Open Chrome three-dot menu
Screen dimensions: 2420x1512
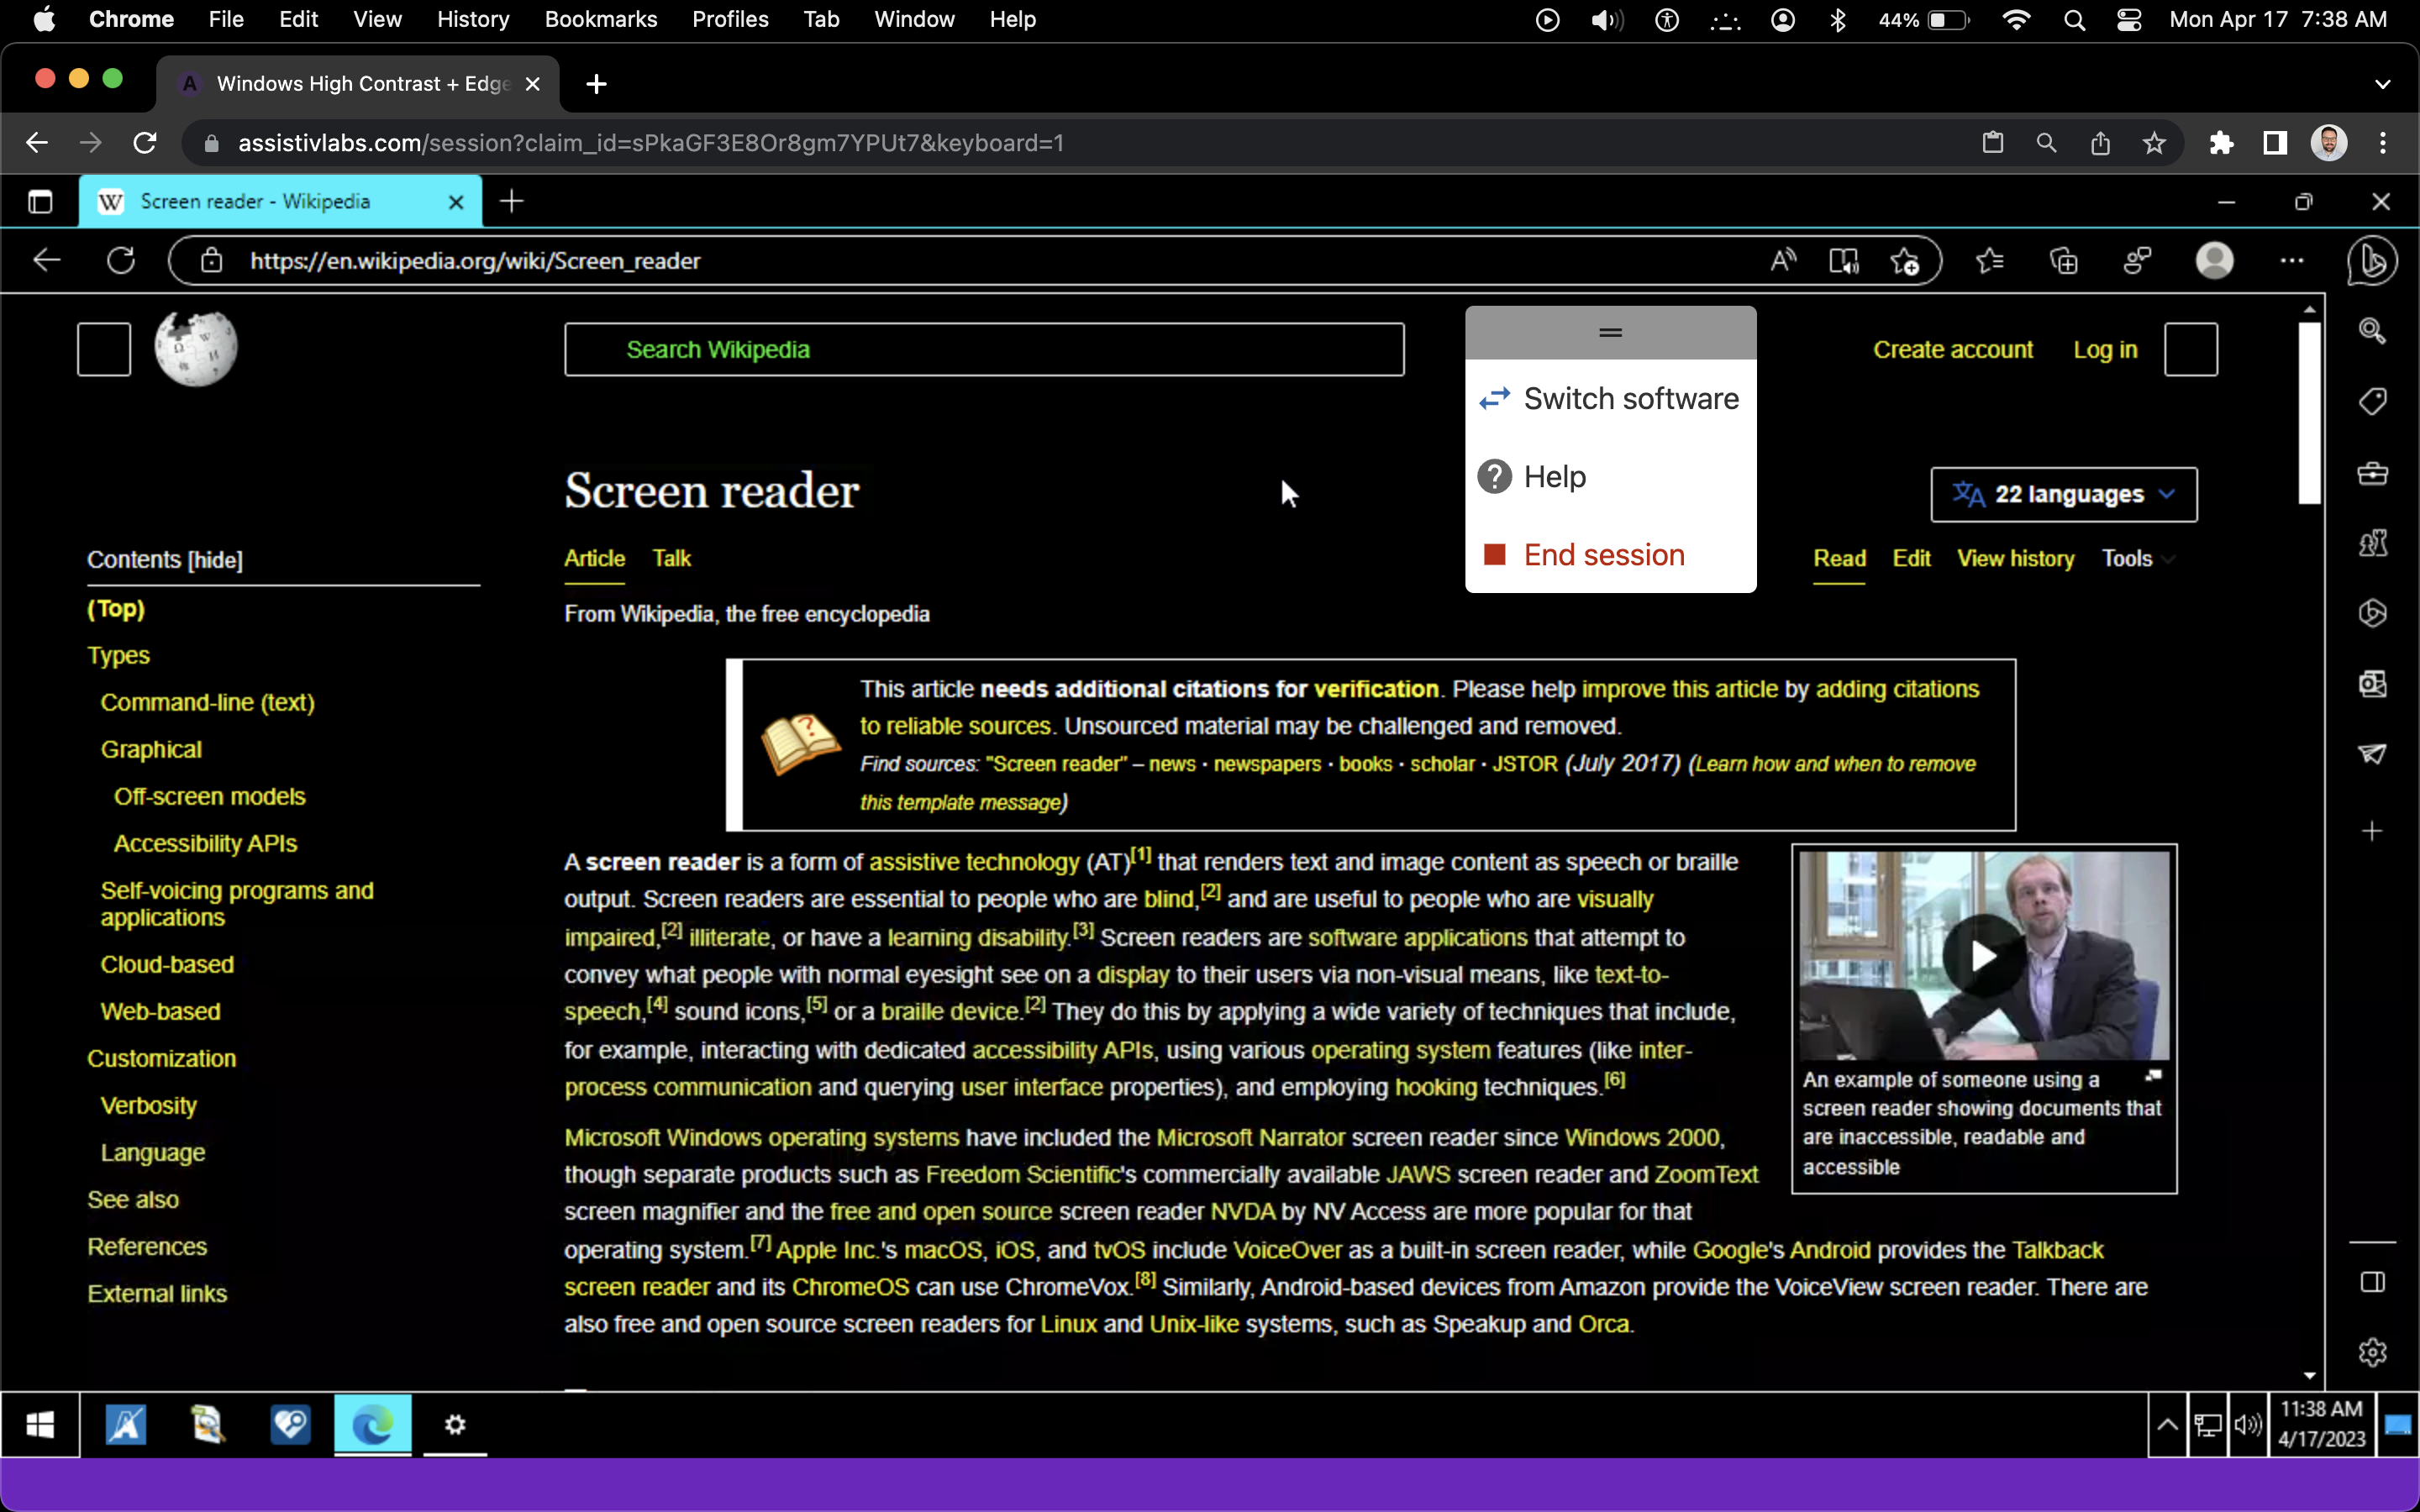(x=2383, y=143)
